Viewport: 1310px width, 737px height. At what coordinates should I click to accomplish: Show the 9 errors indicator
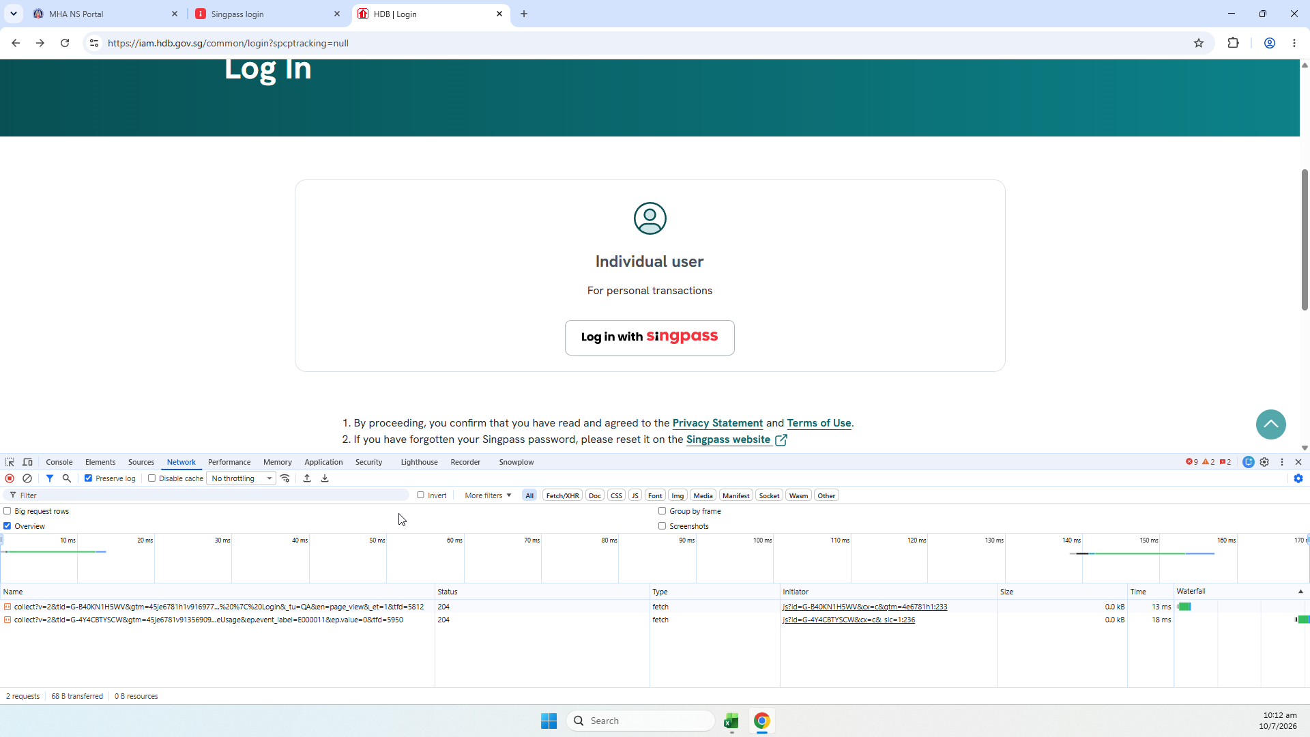[x=1192, y=462]
